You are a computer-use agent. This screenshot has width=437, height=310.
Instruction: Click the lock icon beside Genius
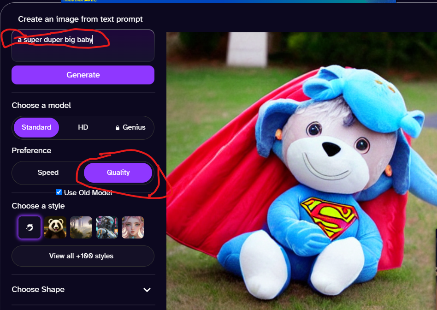click(118, 128)
